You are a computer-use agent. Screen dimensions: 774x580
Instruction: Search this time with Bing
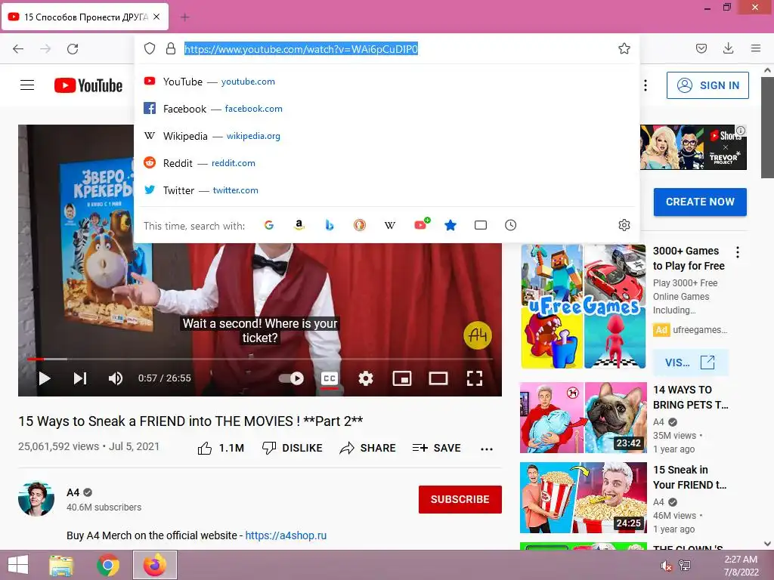pyautogui.click(x=330, y=225)
